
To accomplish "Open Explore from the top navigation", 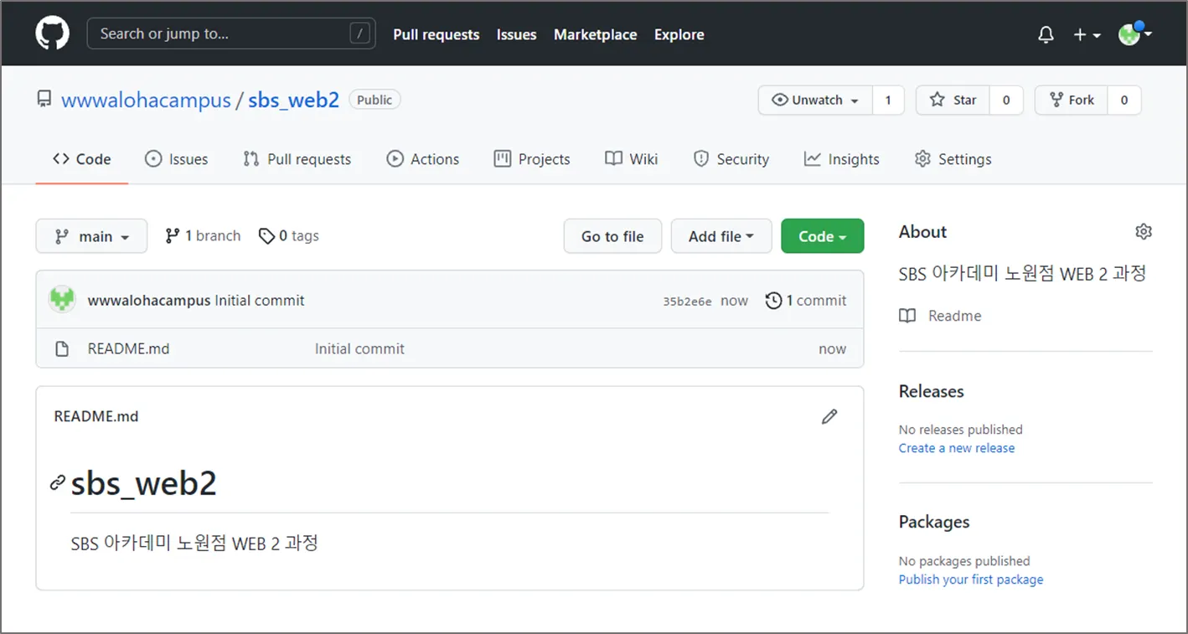I will [x=679, y=34].
